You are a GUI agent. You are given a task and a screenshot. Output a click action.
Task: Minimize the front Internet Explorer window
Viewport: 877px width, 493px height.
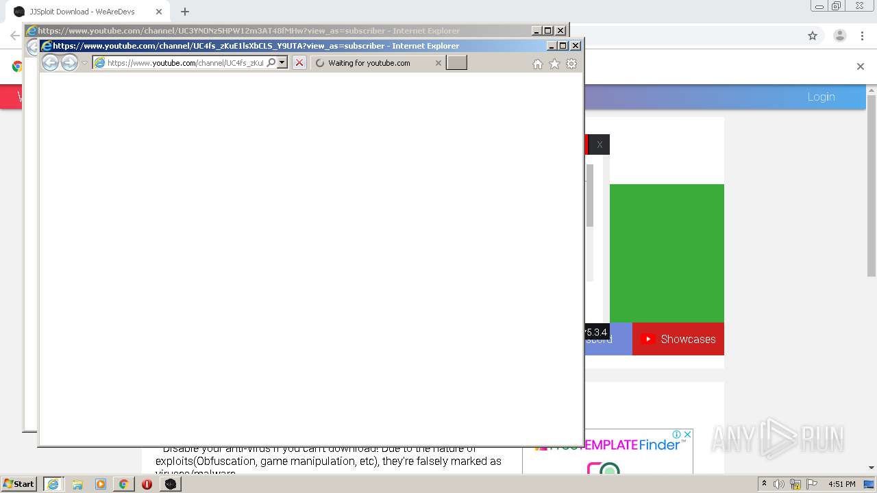[552, 46]
